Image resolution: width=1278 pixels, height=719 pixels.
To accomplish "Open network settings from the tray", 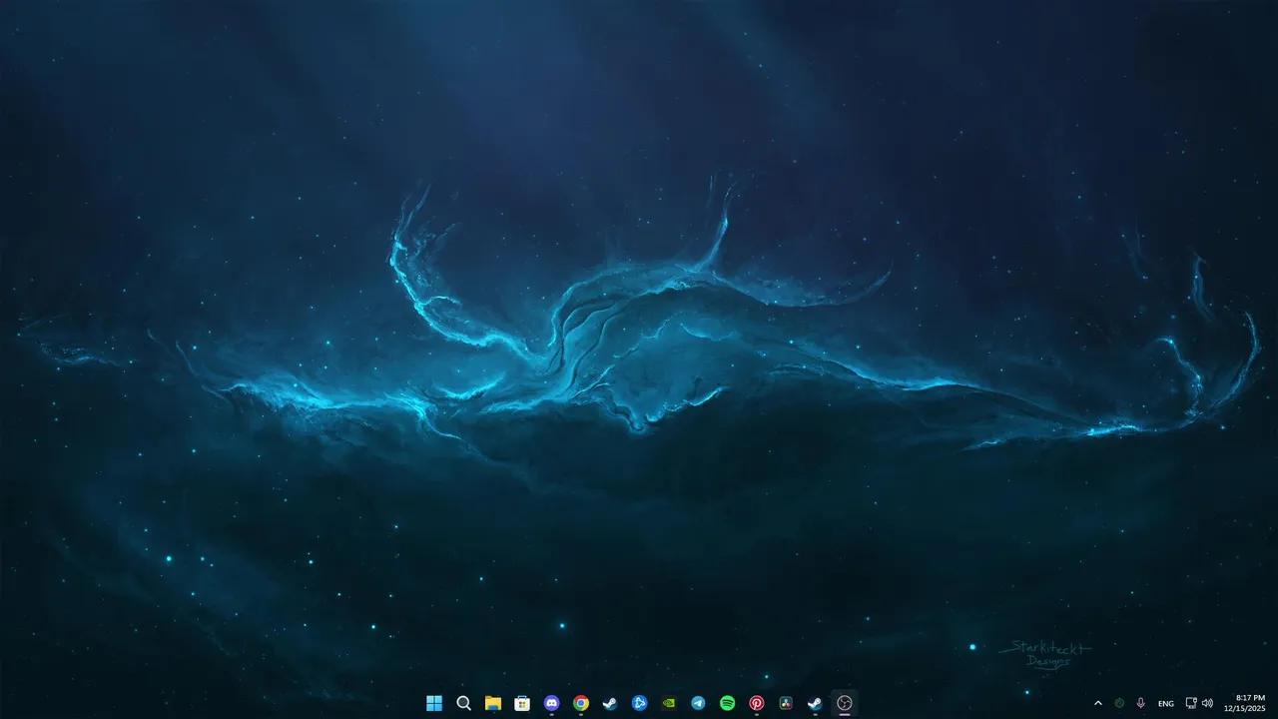I will point(1191,703).
